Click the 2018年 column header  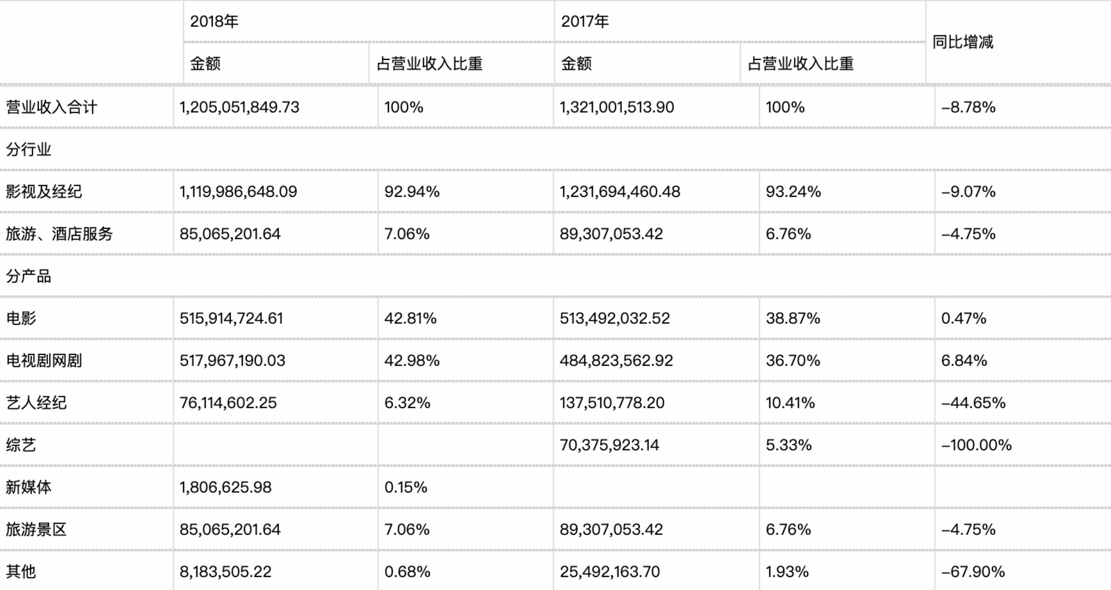click(214, 22)
